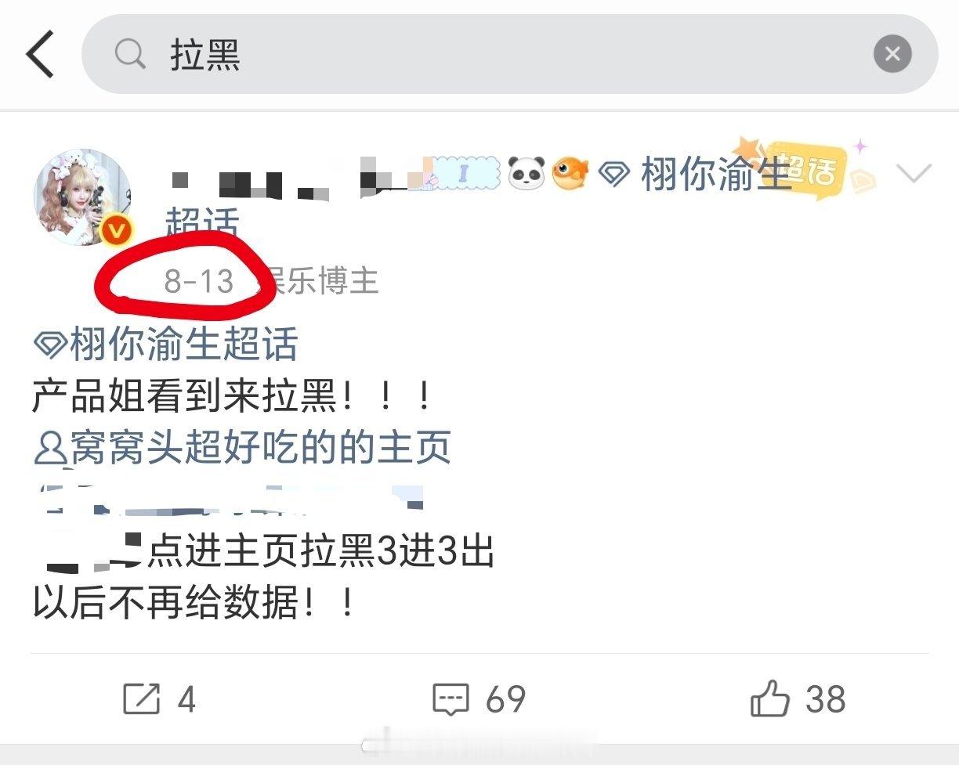
Task: Open 栩你渝生 super topic beside username
Action: [x=694, y=173]
